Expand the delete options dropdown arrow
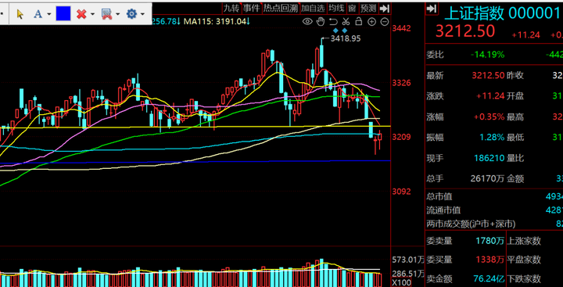The width and height of the screenshot is (563, 287). tap(92, 14)
